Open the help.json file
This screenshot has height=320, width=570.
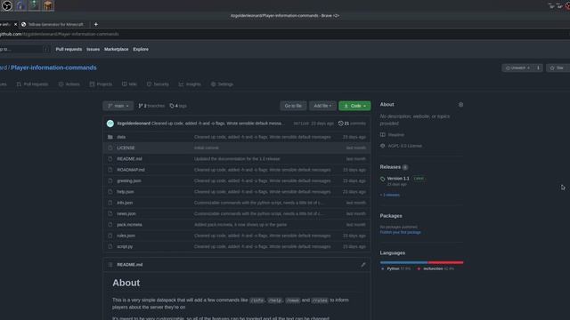126,192
